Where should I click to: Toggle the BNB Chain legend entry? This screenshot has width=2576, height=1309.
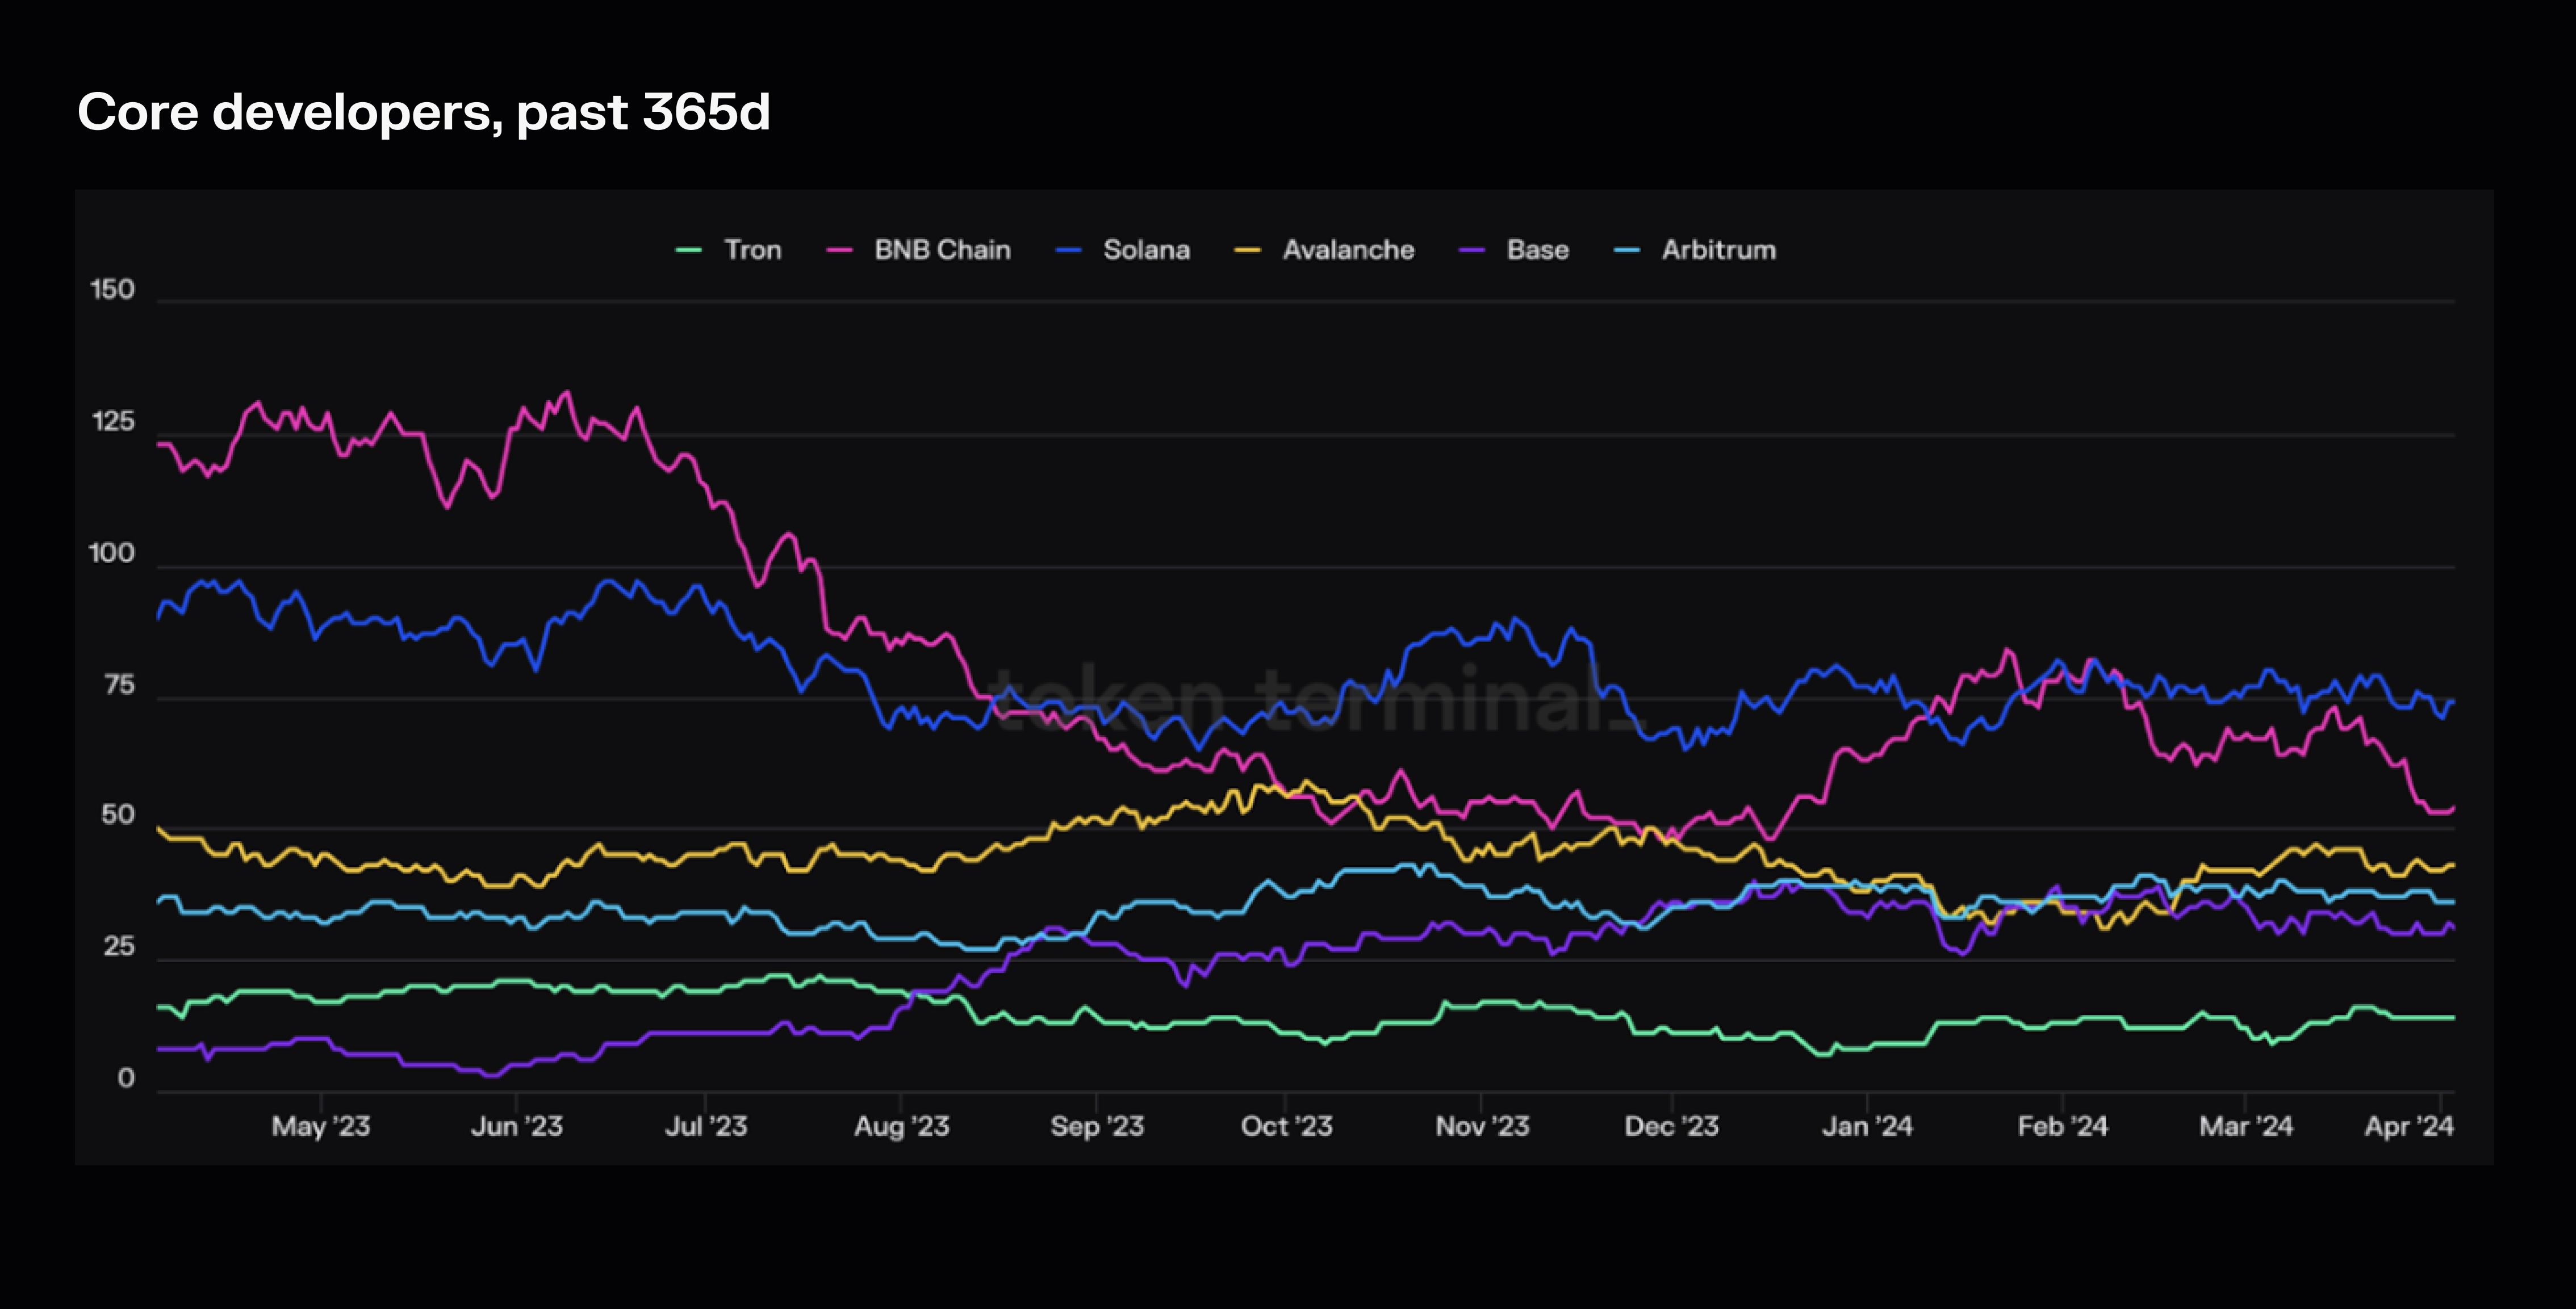942,250
